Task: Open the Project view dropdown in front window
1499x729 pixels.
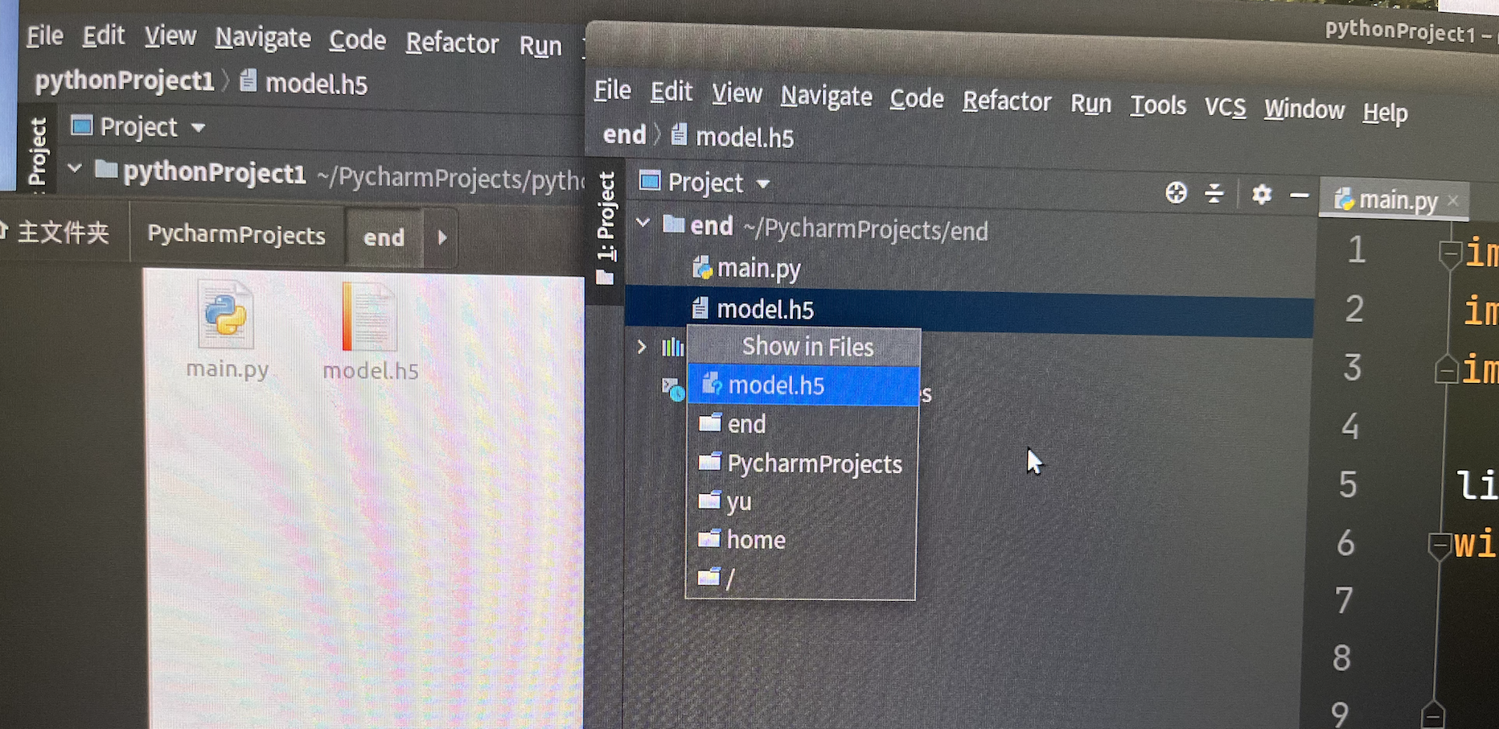Action: coord(705,183)
